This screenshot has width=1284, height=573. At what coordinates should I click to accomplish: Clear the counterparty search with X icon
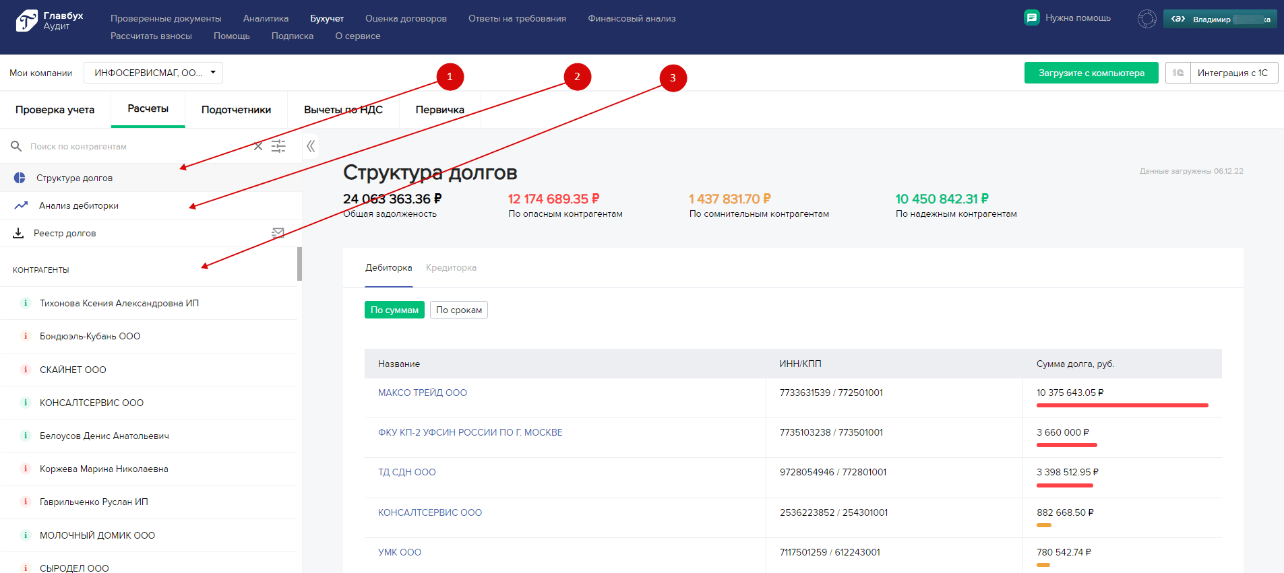(x=258, y=146)
